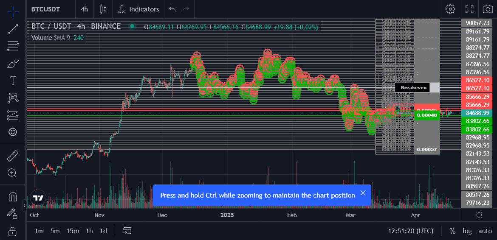This screenshot has width=497, height=240.
Task: Open the 4h interval dropdown
Action: (84, 9)
